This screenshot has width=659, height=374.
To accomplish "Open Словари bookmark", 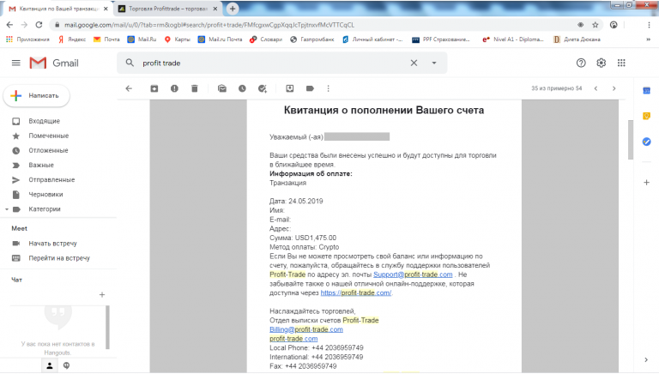I will pyautogui.click(x=266, y=39).
